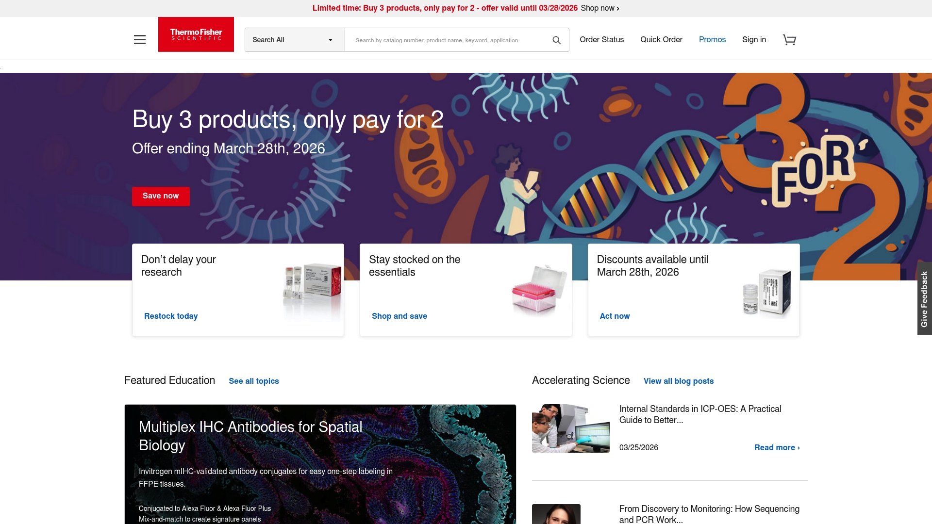Select Restock today on the research card
This screenshot has width=932, height=524.
170,316
